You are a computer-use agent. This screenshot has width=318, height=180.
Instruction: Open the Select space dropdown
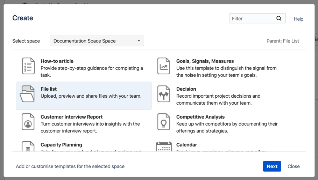pyautogui.click(x=97, y=41)
